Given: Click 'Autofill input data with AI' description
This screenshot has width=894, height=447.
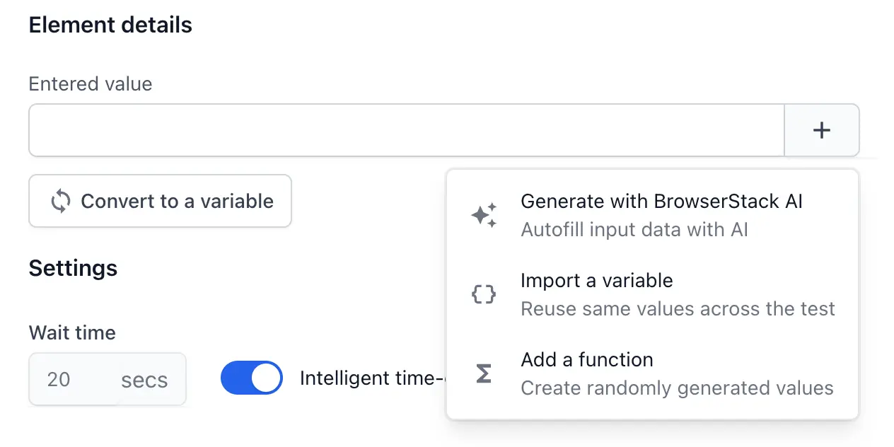Looking at the screenshot, I should point(634,230).
